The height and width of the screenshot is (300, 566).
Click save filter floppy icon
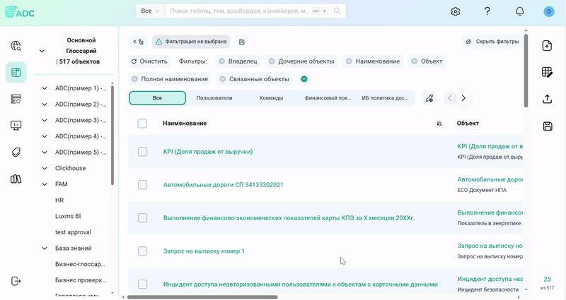(241, 42)
